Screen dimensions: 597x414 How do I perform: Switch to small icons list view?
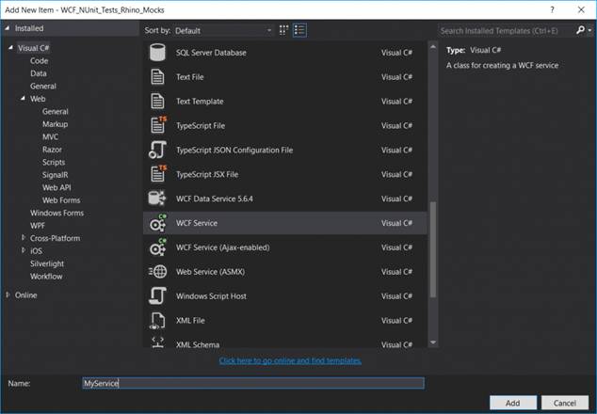coord(299,30)
